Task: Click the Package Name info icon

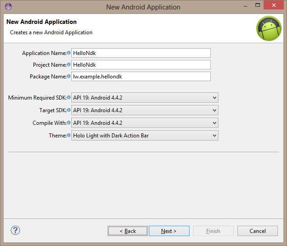Action: (x=69, y=76)
